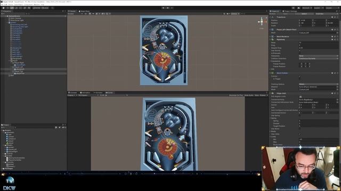Switch to the Animation tab

pos(85,93)
